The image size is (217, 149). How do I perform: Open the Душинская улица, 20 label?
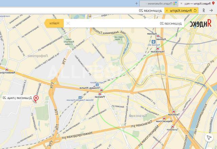pyautogui.click(x=17, y=98)
